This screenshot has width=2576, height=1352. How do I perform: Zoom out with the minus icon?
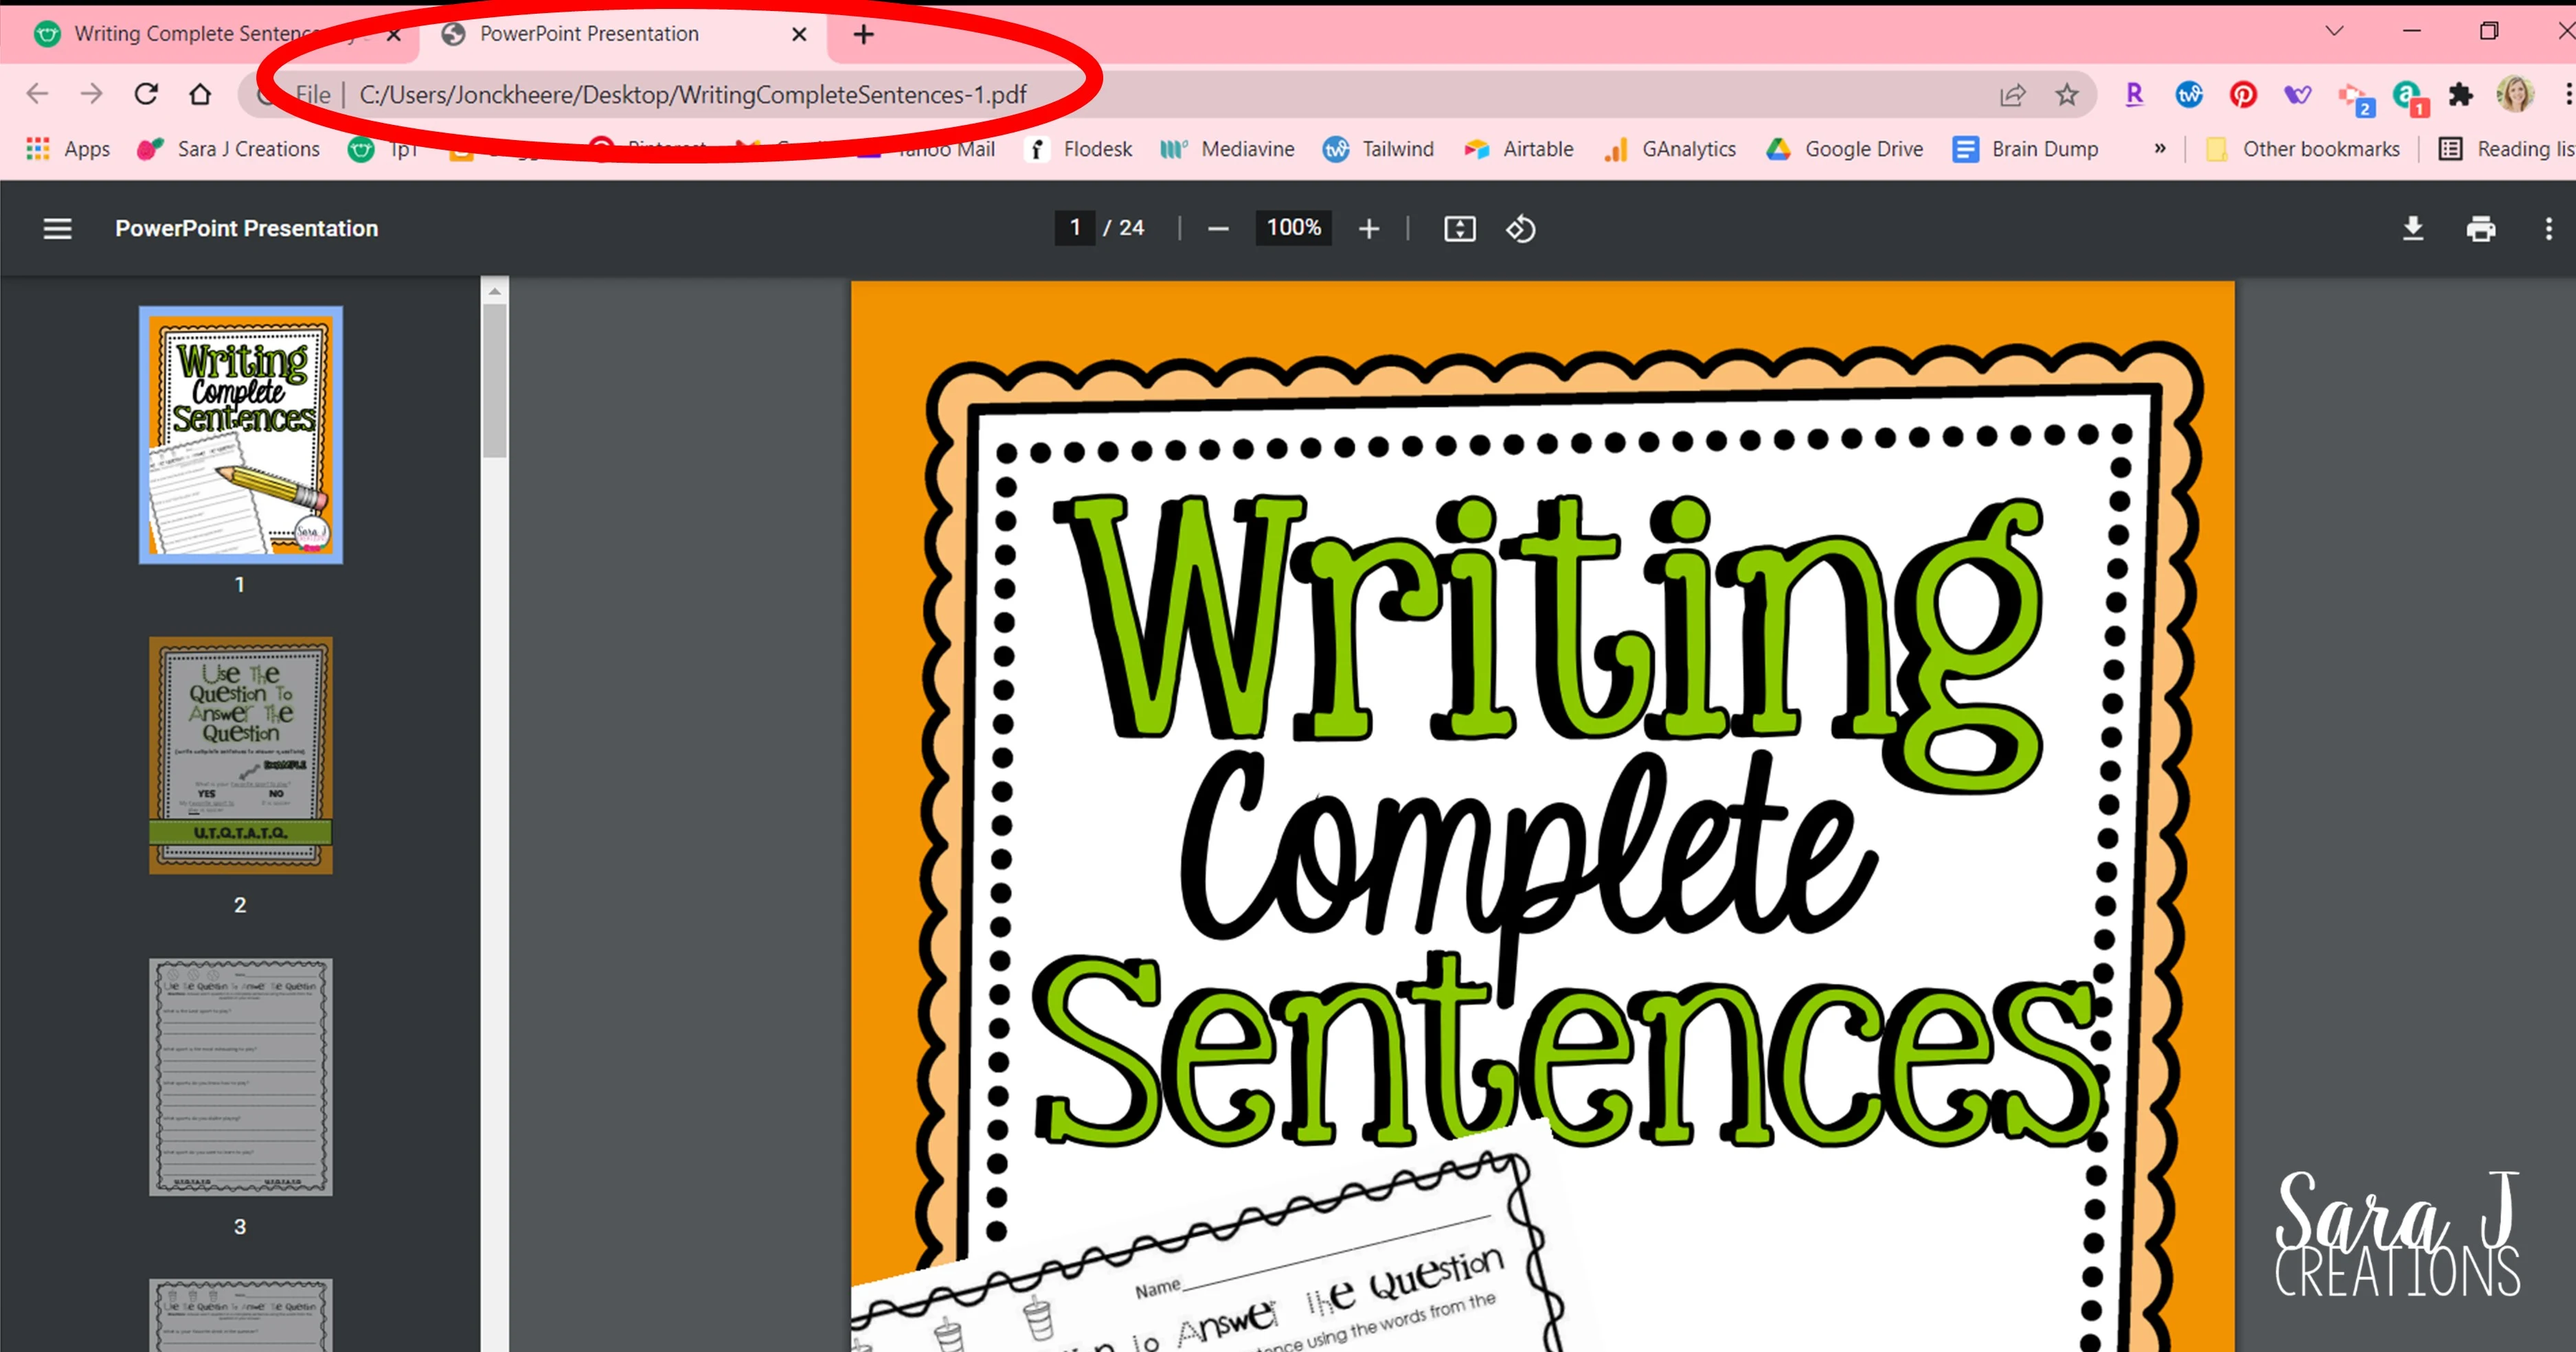pos(1217,229)
